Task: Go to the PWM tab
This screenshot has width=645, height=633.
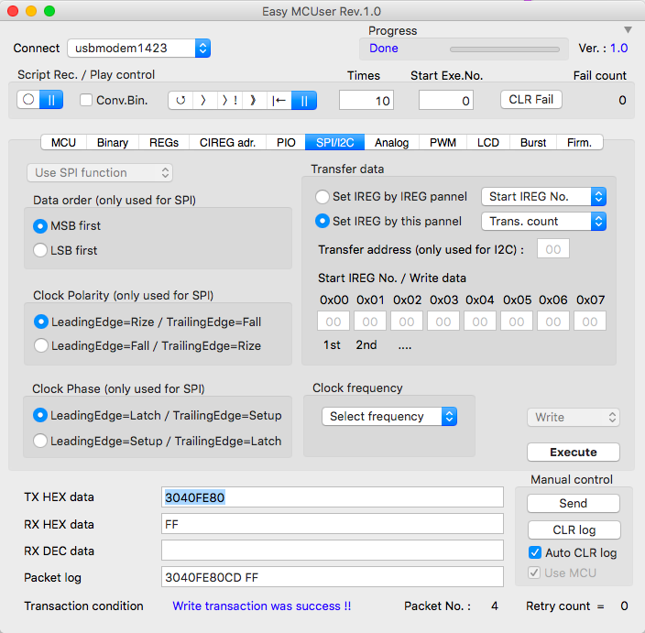Action: click(443, 142)
